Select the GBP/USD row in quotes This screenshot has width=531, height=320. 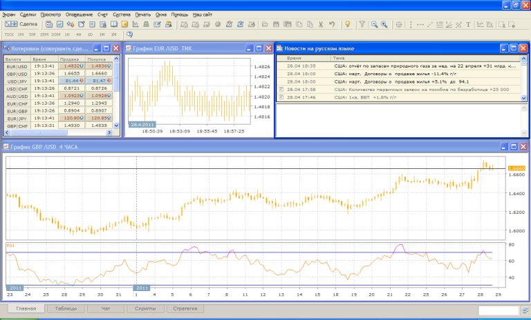click(17, 74)
